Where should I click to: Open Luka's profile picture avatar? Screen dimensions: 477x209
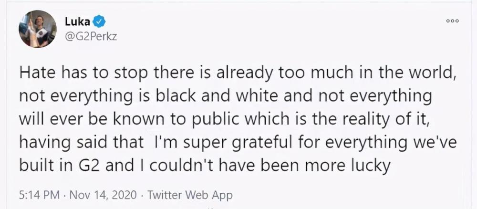(x=38, y=29)
